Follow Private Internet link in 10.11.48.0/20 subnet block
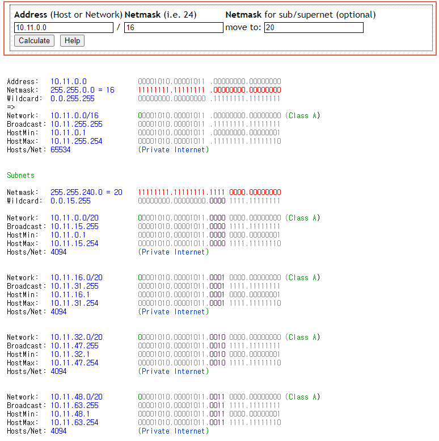439x441 pixels. (174, 431)
